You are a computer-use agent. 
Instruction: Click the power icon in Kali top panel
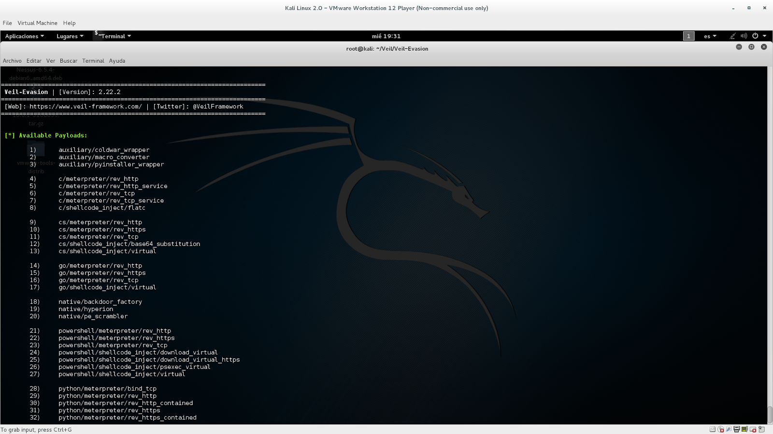755,36
